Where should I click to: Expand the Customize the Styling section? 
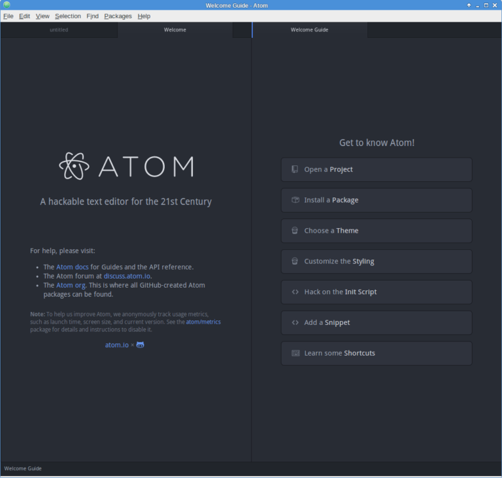pos(376,262)
